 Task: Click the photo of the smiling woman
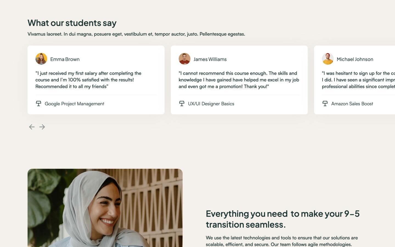(x=105, y=208)
